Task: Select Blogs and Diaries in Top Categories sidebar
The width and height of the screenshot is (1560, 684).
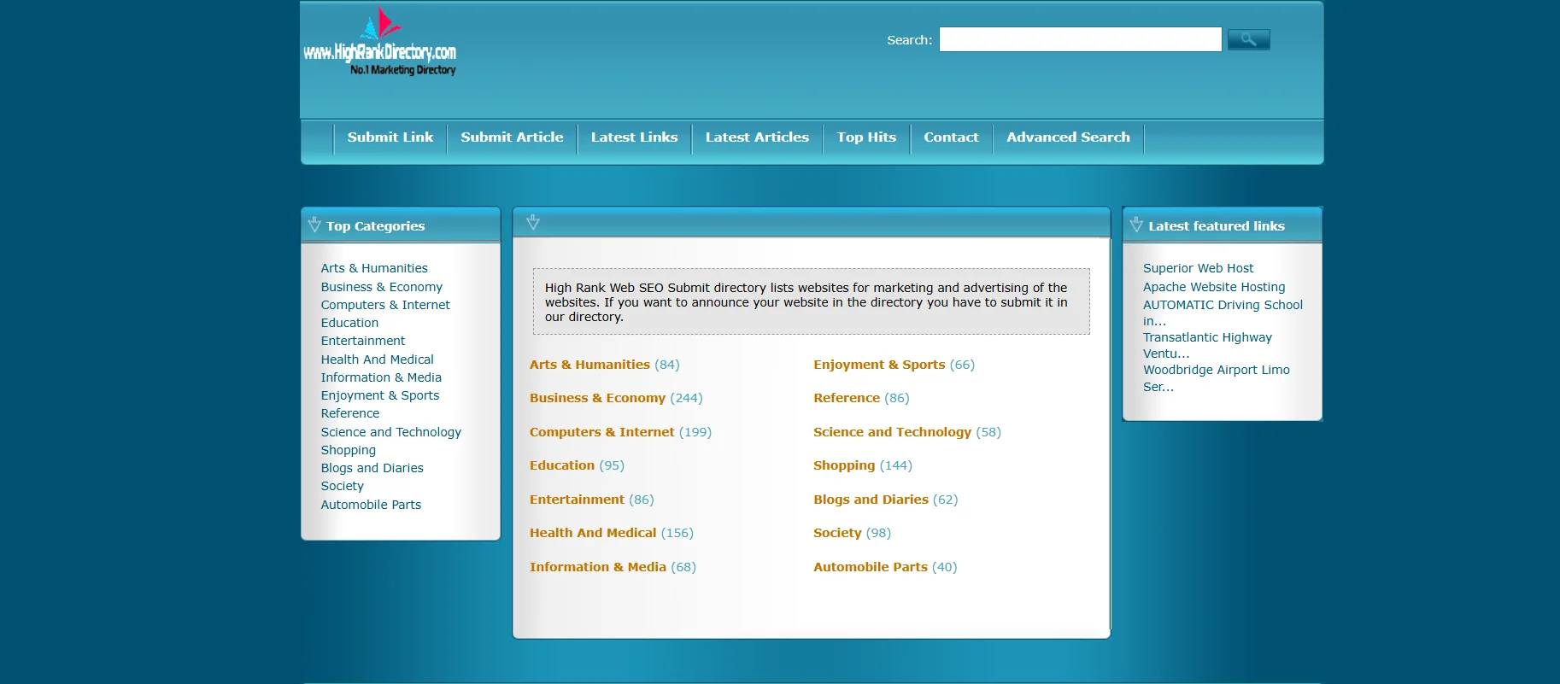Action: (372, 468)
